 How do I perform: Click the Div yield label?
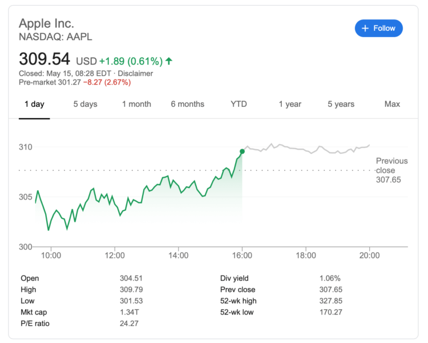[234, 278]
